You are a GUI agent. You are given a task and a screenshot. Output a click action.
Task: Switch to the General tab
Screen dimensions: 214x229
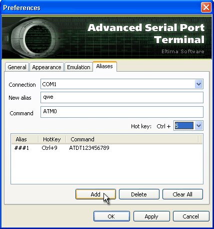click(17, 67)
